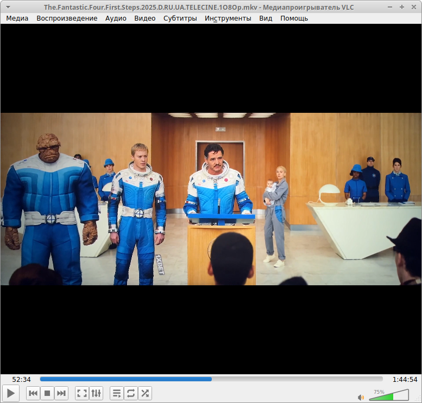Toggle remaining time on 1:44:54 label
This screenshot has height=403, width=422.
point(405,379)
